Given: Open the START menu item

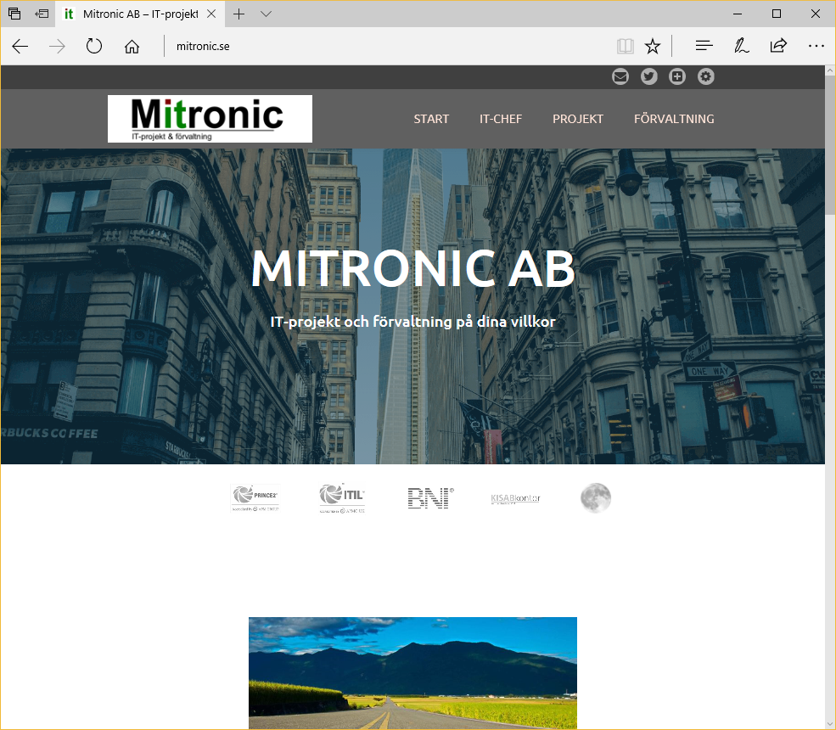Looking at the screenshot, I should (x=431, y=119).
